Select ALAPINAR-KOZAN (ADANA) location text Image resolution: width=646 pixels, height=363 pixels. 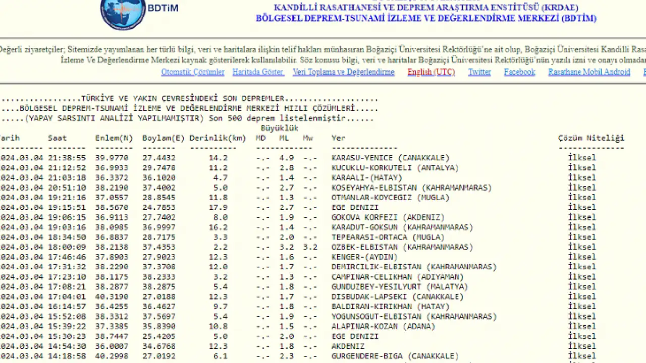383,326
